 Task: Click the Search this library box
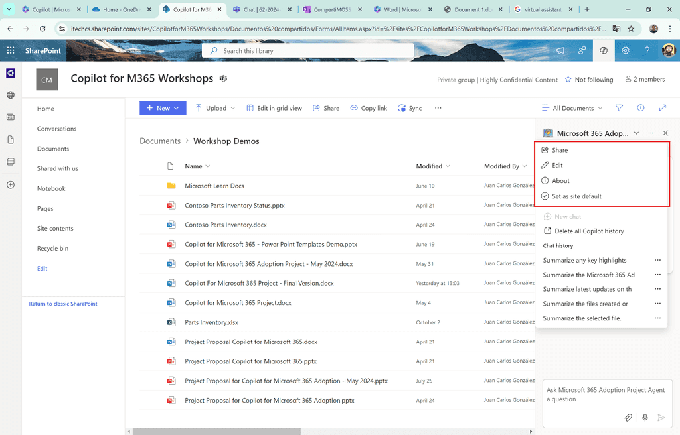click(x=308, y=50)
